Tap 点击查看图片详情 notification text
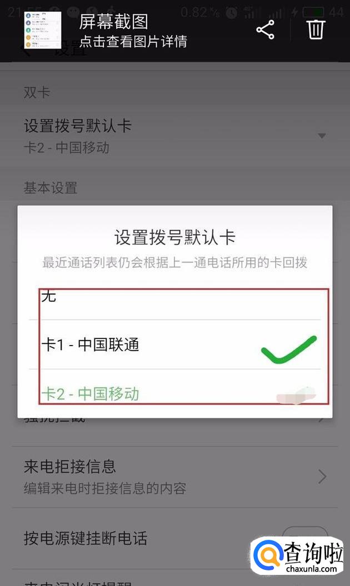The width and height of the screenshot is (350, 586). coord(133,42)
